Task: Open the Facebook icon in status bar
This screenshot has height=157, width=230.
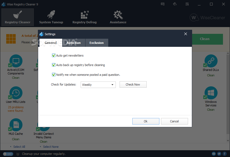Action: [225, 154]
